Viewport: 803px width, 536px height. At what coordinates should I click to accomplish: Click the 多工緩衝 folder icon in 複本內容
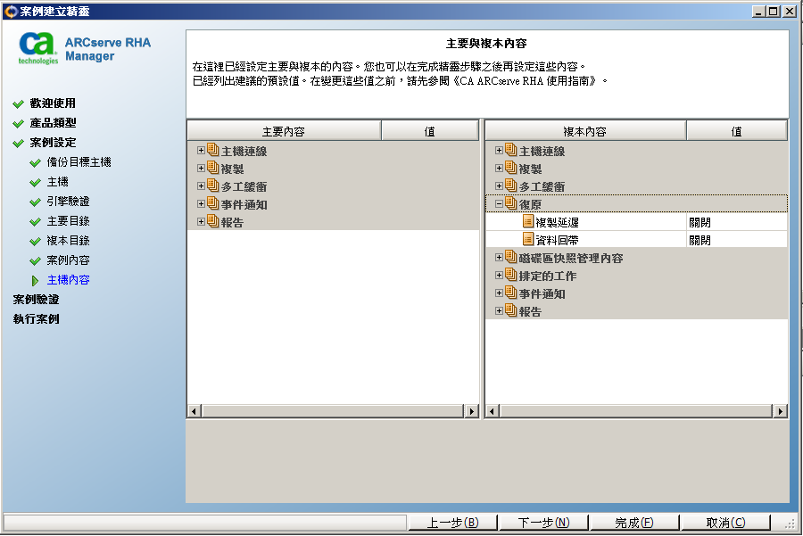point(511,186)
